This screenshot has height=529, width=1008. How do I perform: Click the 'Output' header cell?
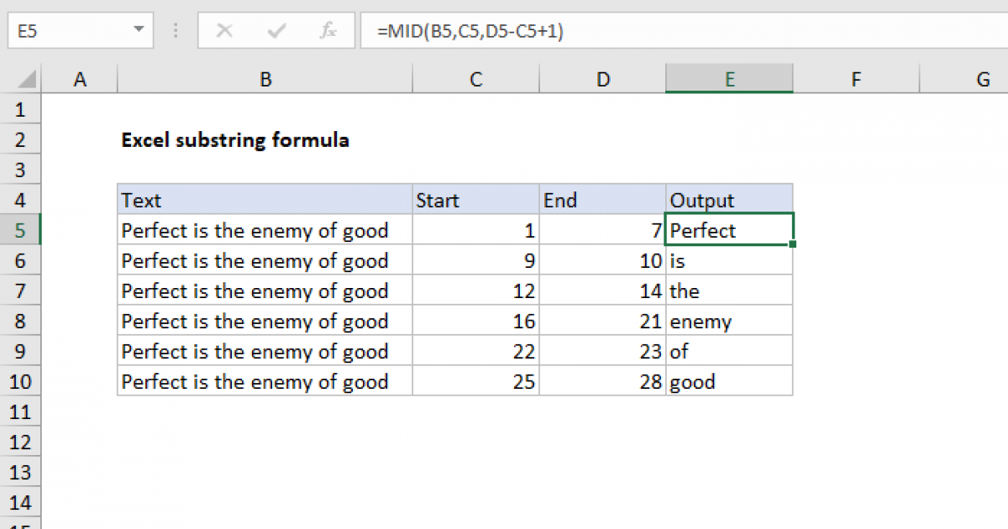pos(728,200)
